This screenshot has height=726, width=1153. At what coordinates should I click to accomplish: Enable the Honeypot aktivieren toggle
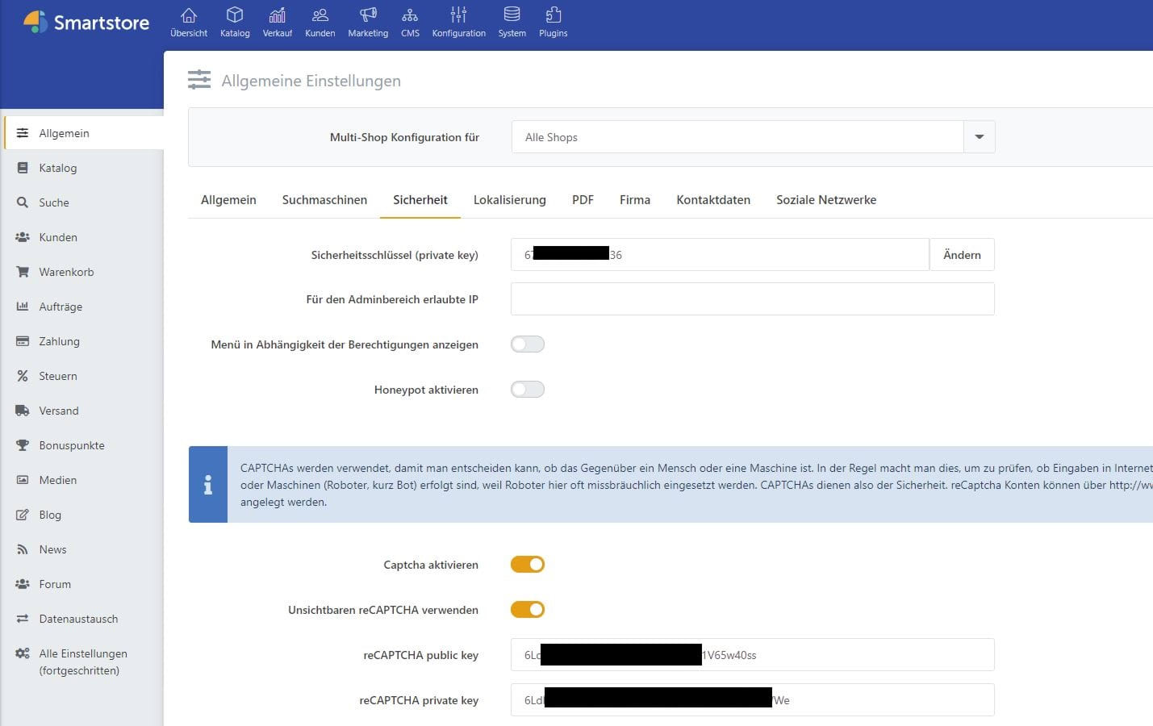click(528, 390)
